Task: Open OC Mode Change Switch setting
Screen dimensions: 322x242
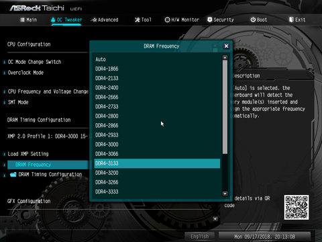Action: 34,62
